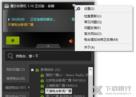Image resolution: width=136 pixels, height=97 pixels.
Task: Click radio icon next to 上海新闻广播 FM93.4
Action: click(x=42, y=86)
